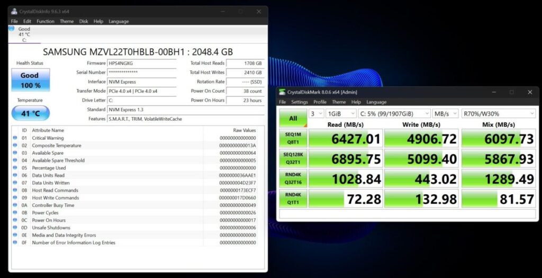Click status dot for Data Units Written row
The image size is (542, 278).
(15, 183)
